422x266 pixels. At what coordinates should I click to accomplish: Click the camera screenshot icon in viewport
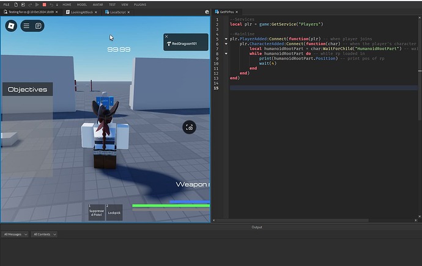point(190,128)
